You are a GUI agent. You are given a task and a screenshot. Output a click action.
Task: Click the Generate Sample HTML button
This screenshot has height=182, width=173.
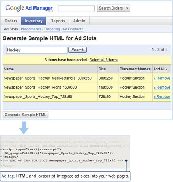point(26,115)
